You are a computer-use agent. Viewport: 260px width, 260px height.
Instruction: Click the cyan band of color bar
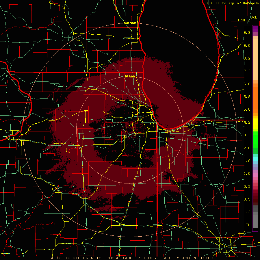[255, 159]
